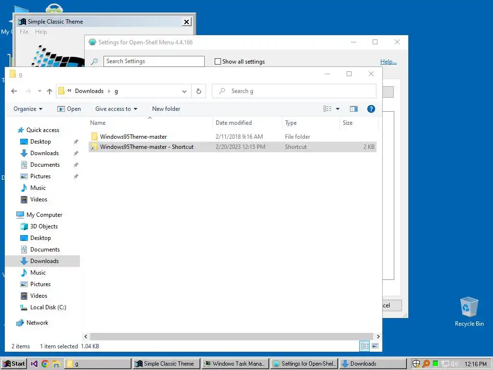Change your view icon in toolbar
Image resolution: width=493 pixels, height=370 pixels.
coord(327,109)
